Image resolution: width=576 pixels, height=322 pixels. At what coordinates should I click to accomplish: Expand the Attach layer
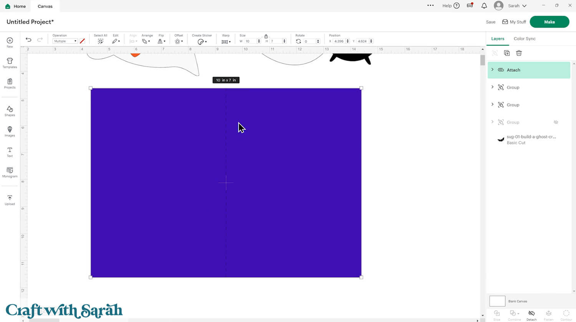click(492, 70)
